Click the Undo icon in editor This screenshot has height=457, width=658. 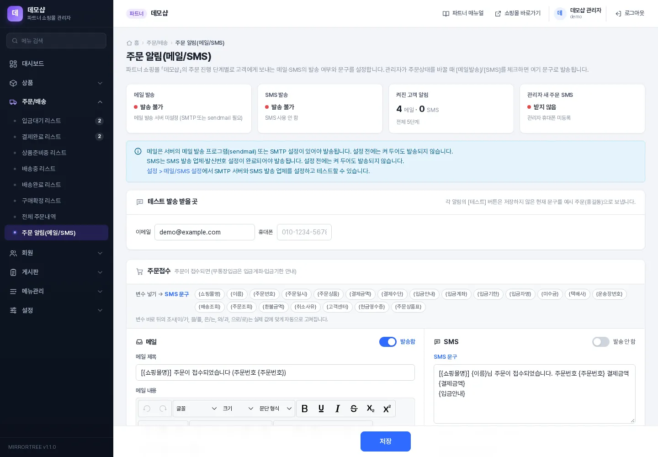[147, 409]
